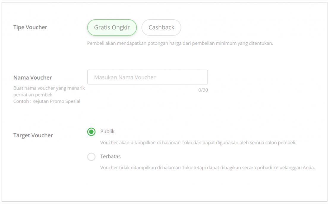
Task: Click the Target Voucher label
Action: tap(33, 135)
